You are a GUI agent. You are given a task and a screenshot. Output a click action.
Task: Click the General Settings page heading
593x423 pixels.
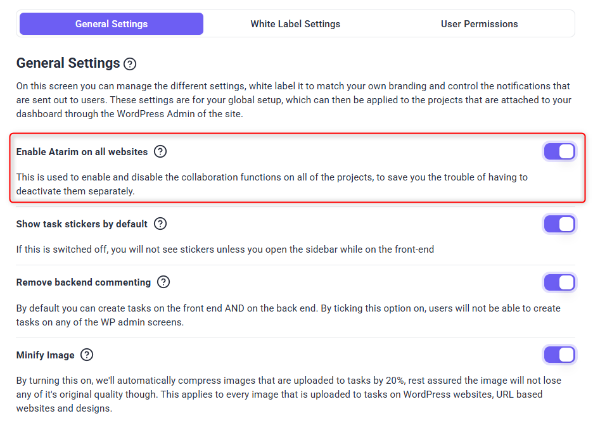pyautogui.click(x=68, y=63)
